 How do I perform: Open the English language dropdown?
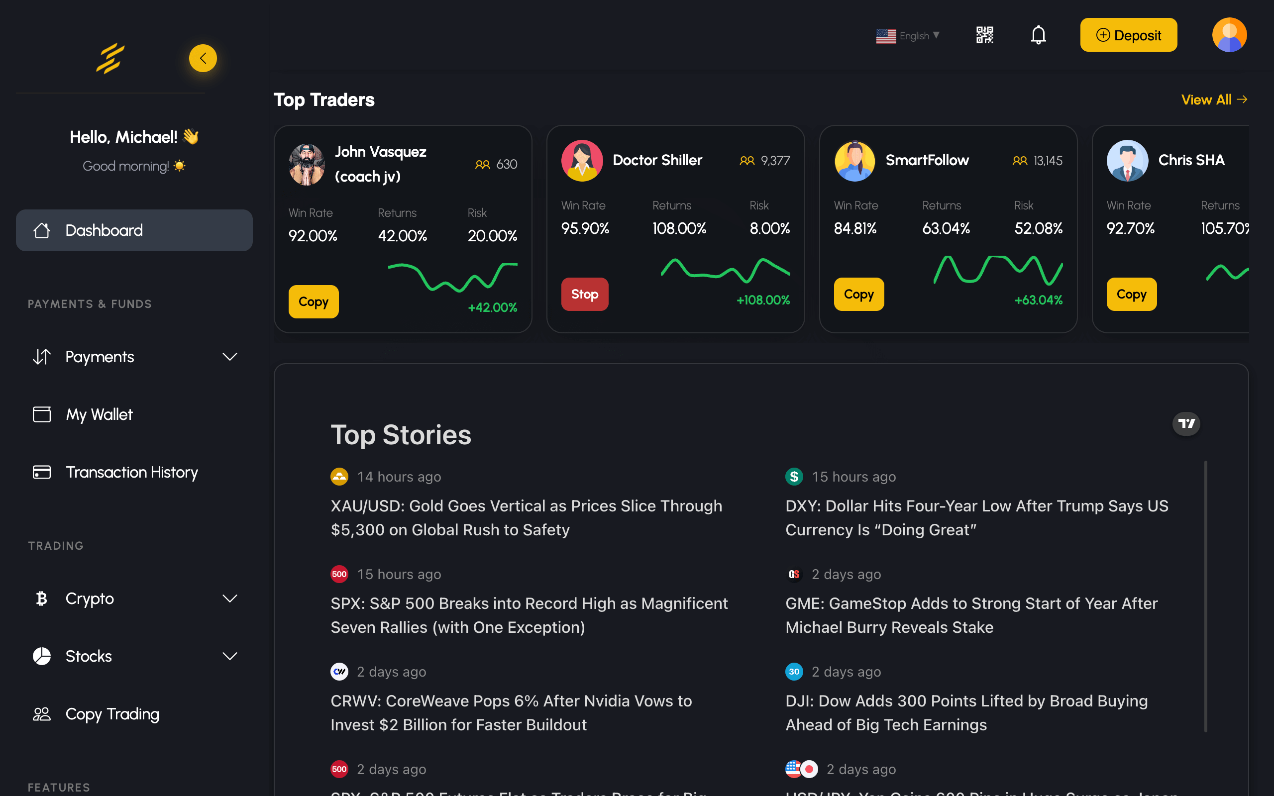(908, 36)
